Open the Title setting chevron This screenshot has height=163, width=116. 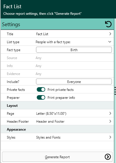(110, 34)
